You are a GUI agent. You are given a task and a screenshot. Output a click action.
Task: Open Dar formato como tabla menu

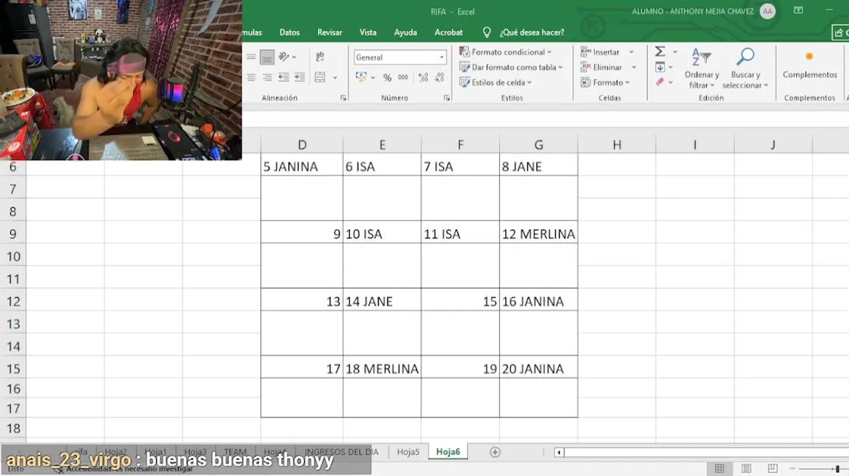tap(511, 67)
